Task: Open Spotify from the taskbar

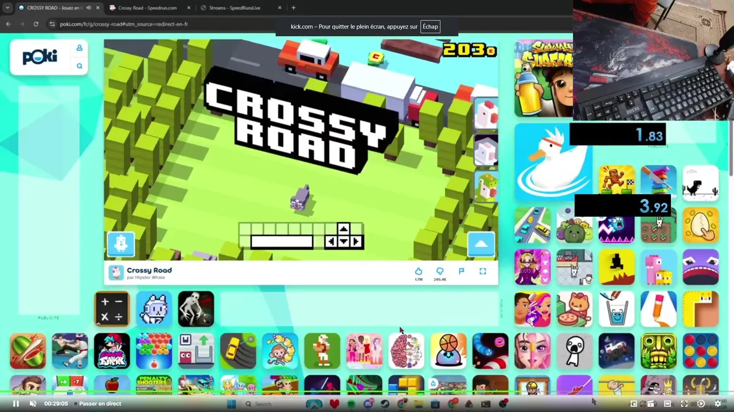Action: [352, 404]
